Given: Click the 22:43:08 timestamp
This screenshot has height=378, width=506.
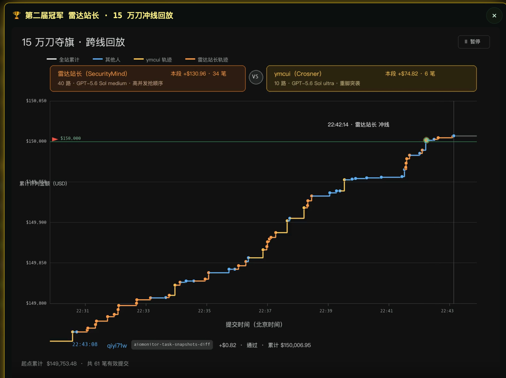Looking at the screenshot, I should click(85, 344).
